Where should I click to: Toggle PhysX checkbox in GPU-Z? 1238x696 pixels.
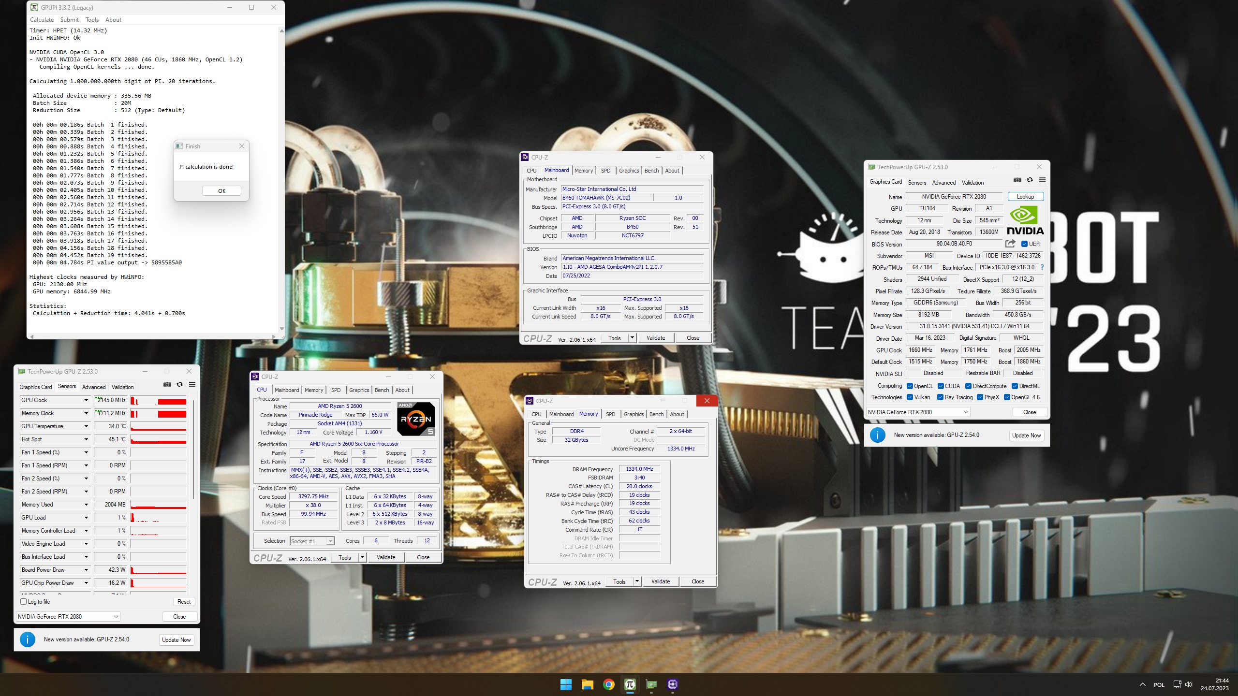(980, 397)
